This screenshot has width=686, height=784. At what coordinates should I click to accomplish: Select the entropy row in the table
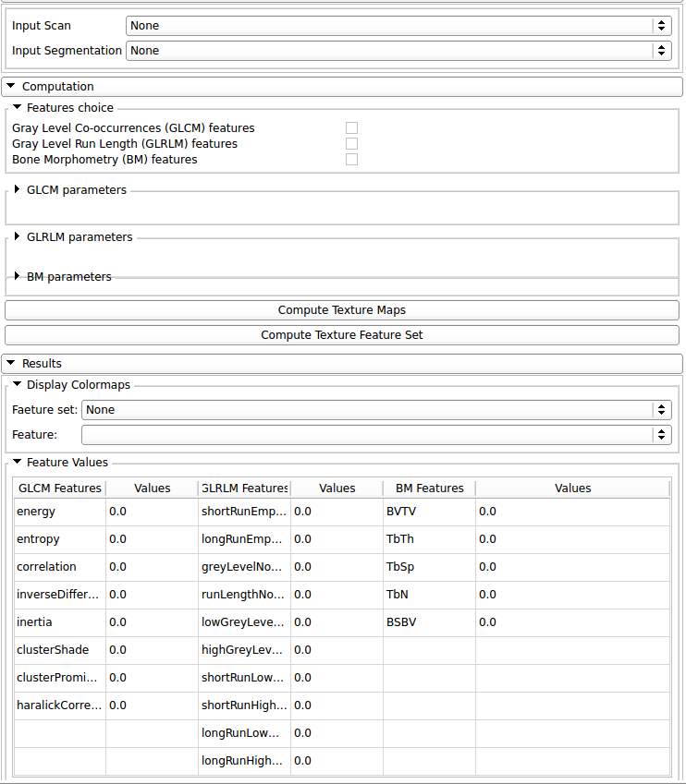[60, 539]
